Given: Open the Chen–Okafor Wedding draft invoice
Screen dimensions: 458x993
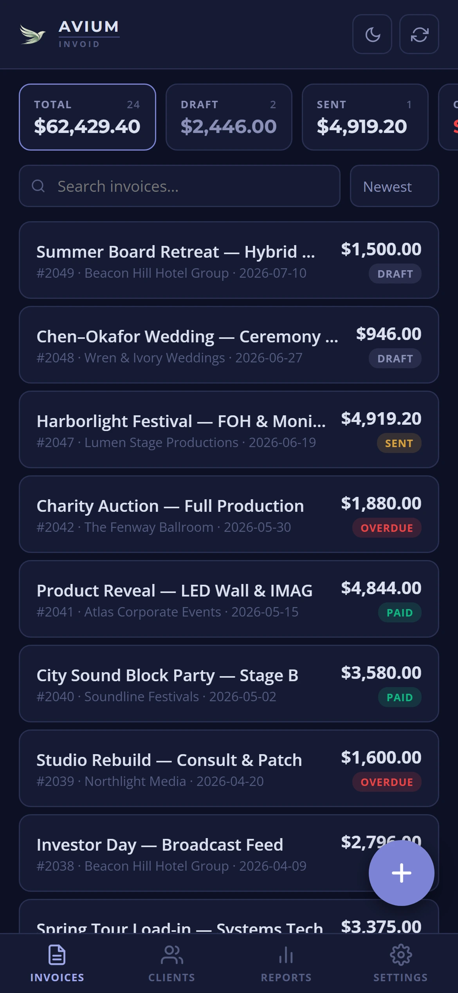Looking at the screenshot, I should tap(229, 345).
